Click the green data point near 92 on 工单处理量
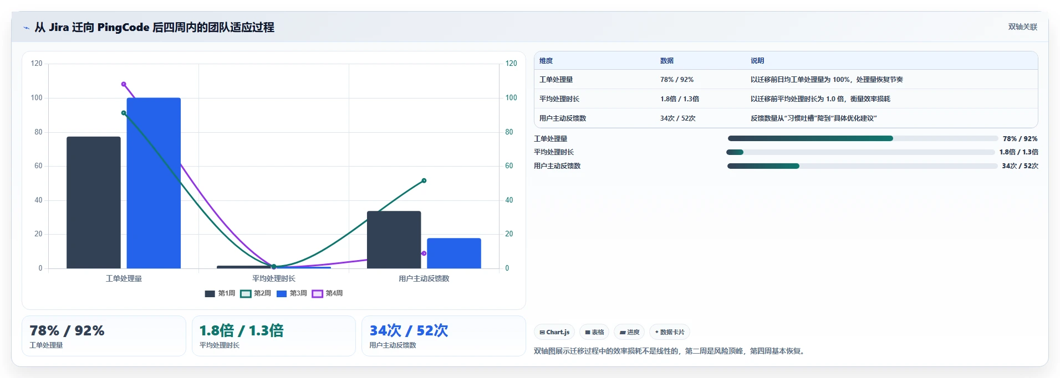 (124, 113)
